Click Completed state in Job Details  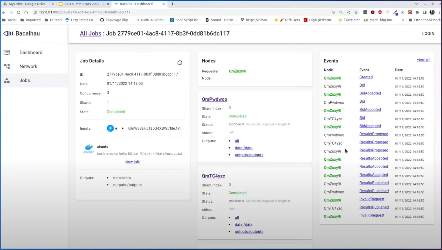[116, 111]
